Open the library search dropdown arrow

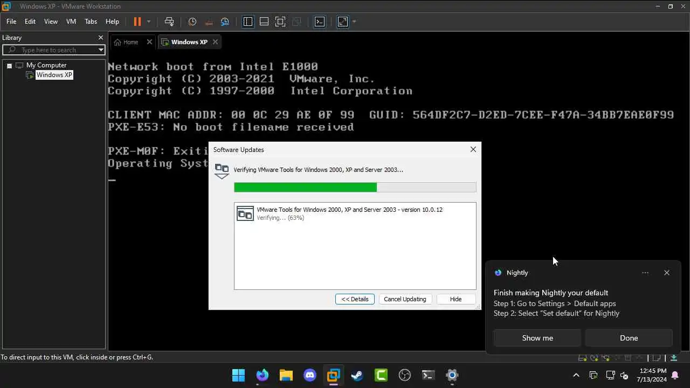(101, 50)
